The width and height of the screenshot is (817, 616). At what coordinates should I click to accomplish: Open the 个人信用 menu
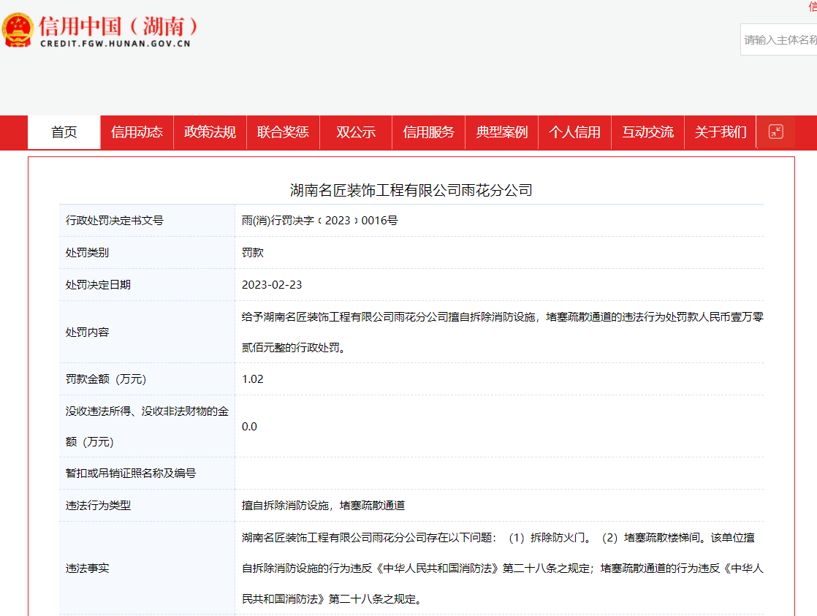pyautogui.click(x=575, y=132)
